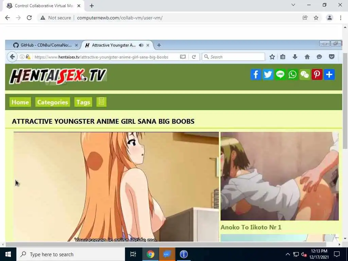348x261 pixels.
Task: Add a new tab in outer Chrome
Action: click(x=92, y=6)
